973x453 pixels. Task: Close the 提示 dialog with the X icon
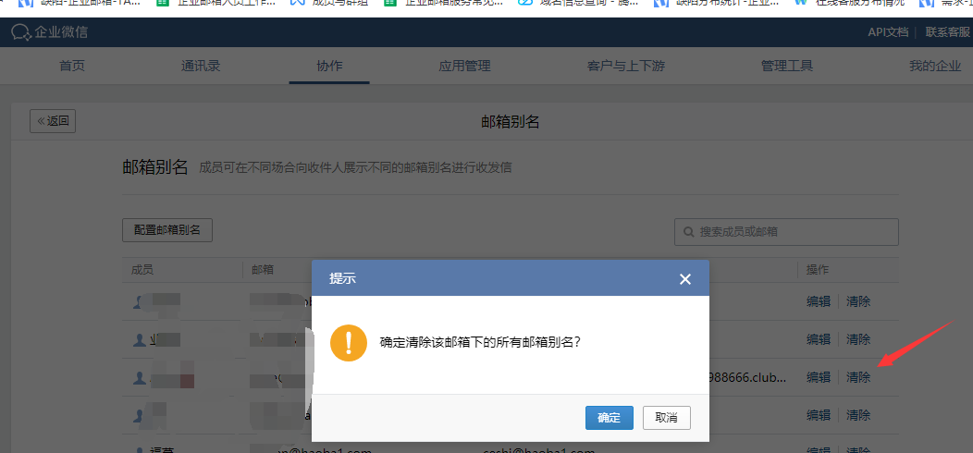tap(685, 278)
